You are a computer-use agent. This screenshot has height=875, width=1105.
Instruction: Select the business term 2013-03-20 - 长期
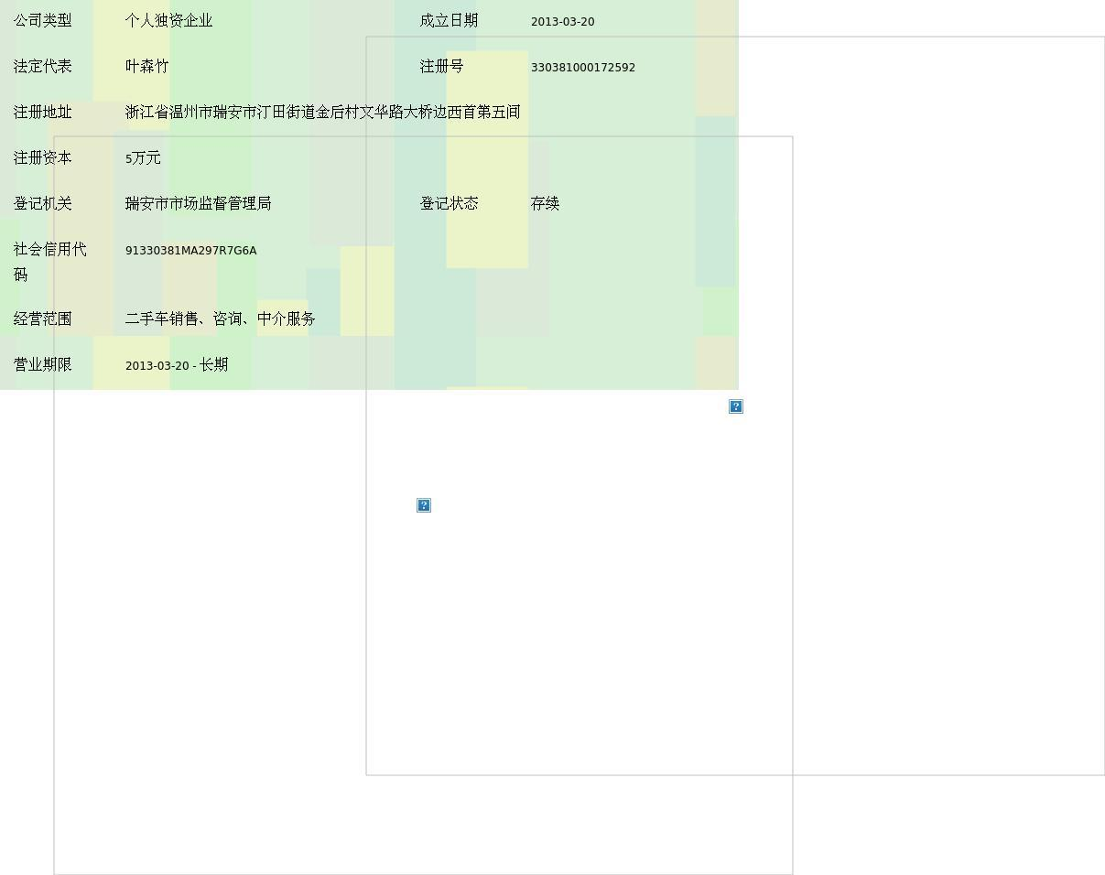176,365
